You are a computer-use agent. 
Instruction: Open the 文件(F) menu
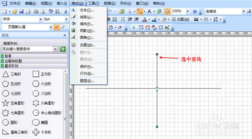pos(15,3)
